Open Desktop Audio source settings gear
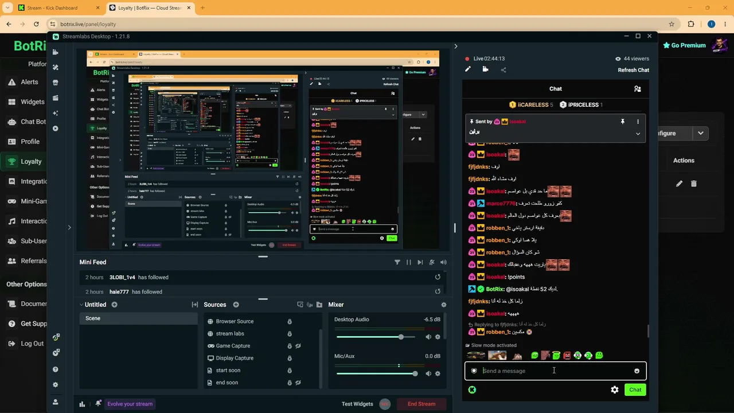Viewport: 734px width, 413px height. click(x=438, y=337)
